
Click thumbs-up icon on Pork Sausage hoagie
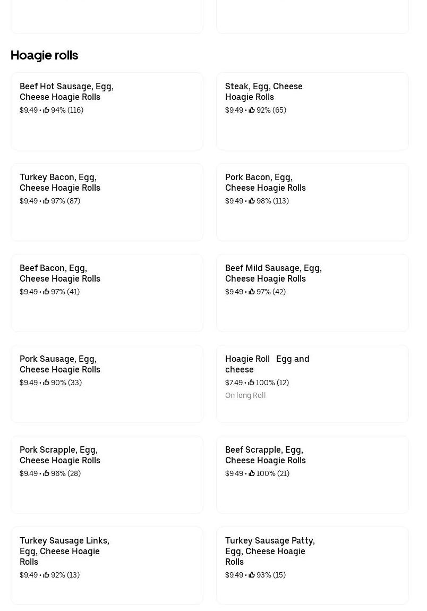tap(46, 383)
